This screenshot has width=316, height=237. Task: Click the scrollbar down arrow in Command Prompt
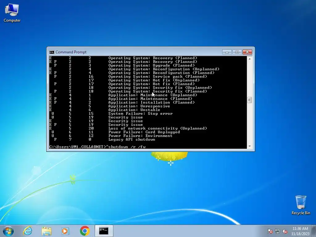click(249, 147)
